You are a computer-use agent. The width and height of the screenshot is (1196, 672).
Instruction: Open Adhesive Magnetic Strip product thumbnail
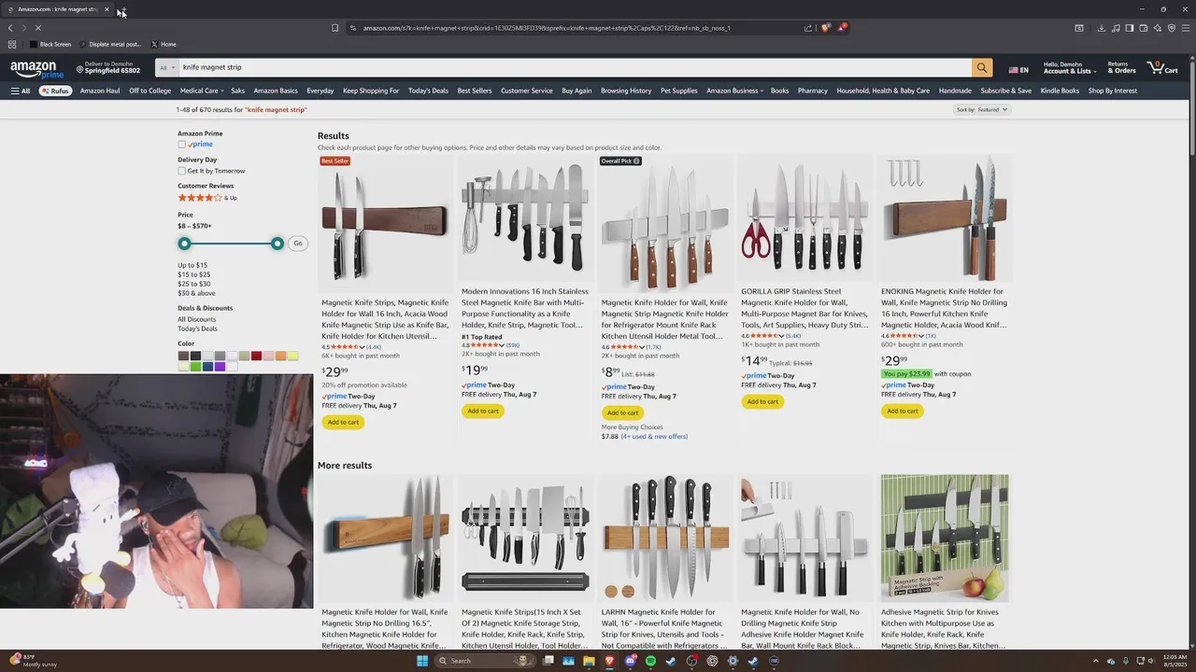(945, 539)
